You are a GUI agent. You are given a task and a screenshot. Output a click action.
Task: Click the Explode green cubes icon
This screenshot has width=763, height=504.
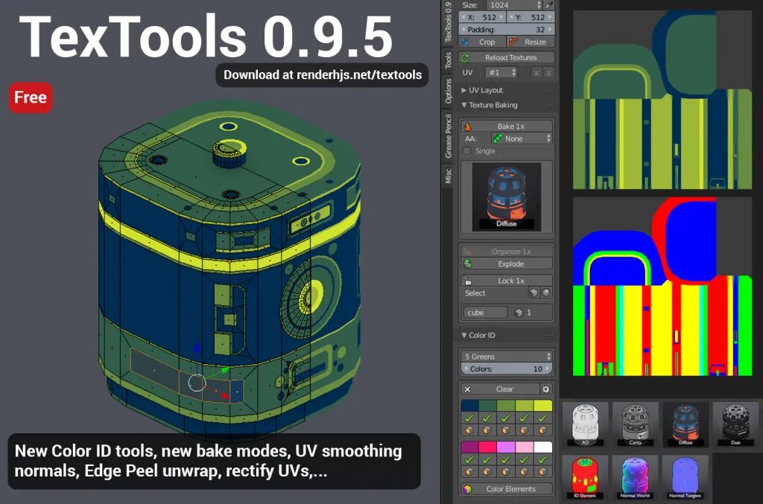point(467,264)
